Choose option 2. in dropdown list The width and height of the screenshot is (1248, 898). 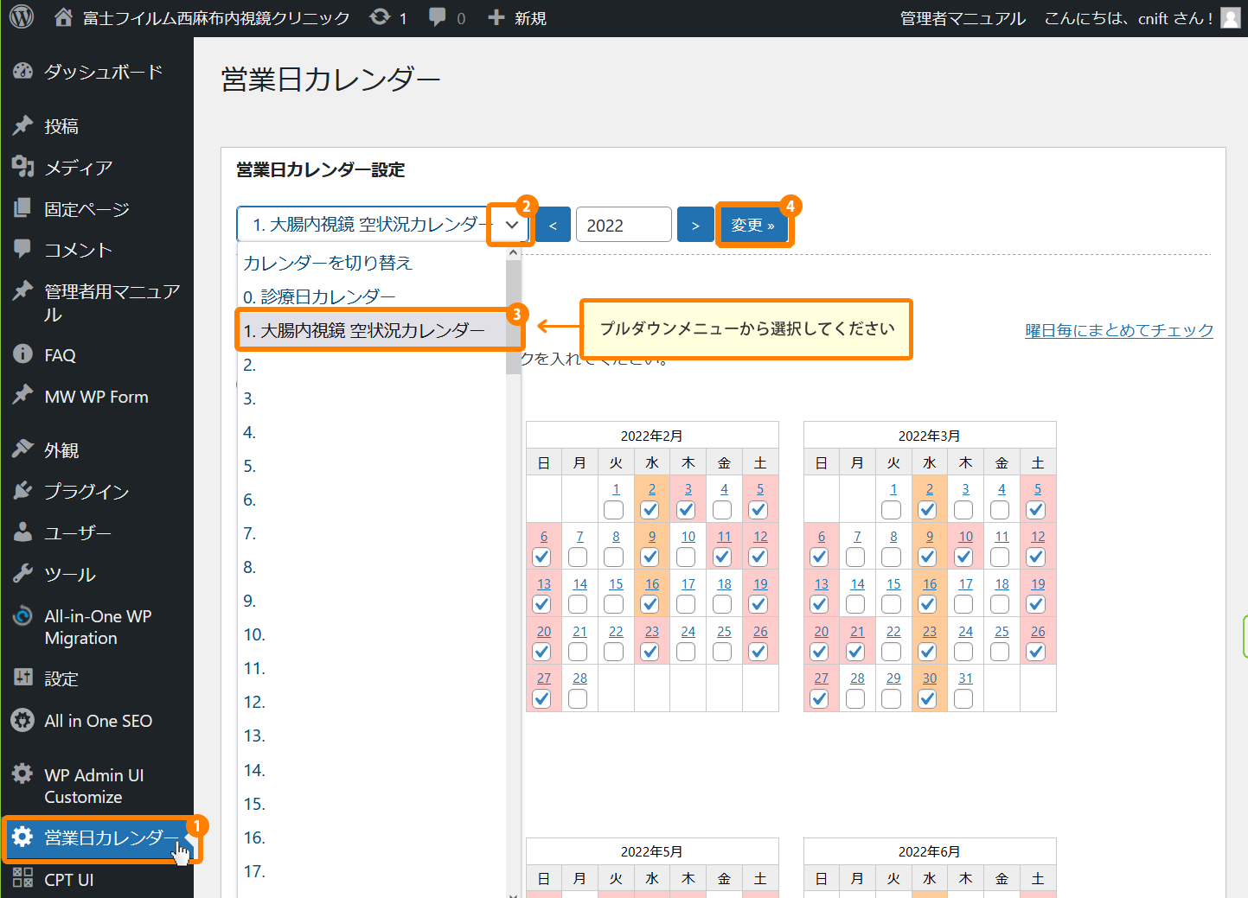[372, 365]
